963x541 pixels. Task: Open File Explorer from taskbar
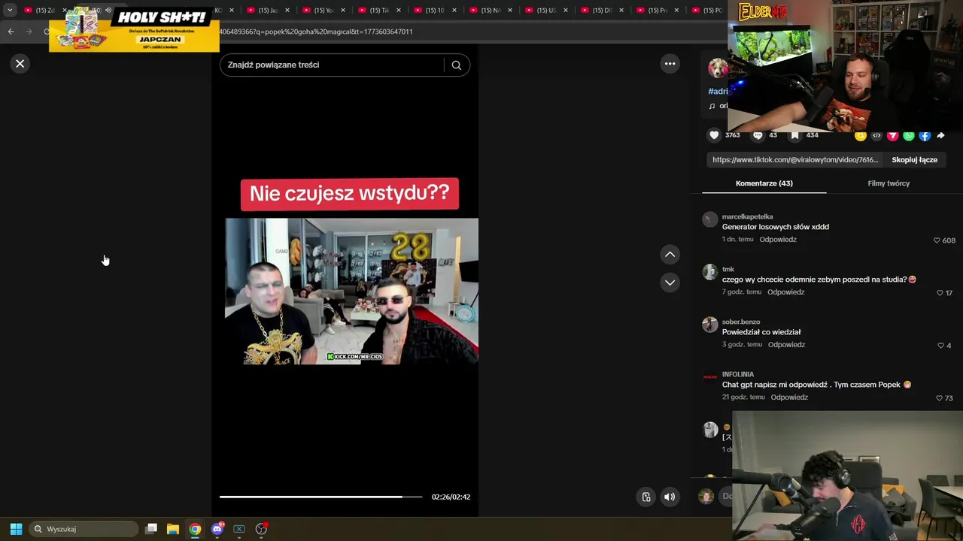(173, 529)
